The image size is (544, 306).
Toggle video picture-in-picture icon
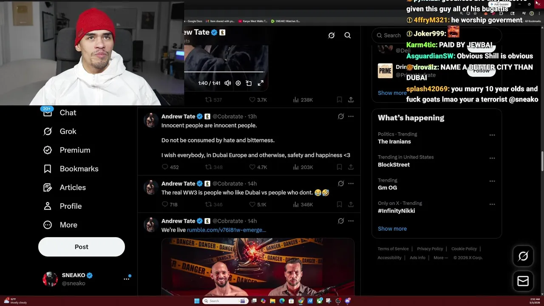point(249,83)
